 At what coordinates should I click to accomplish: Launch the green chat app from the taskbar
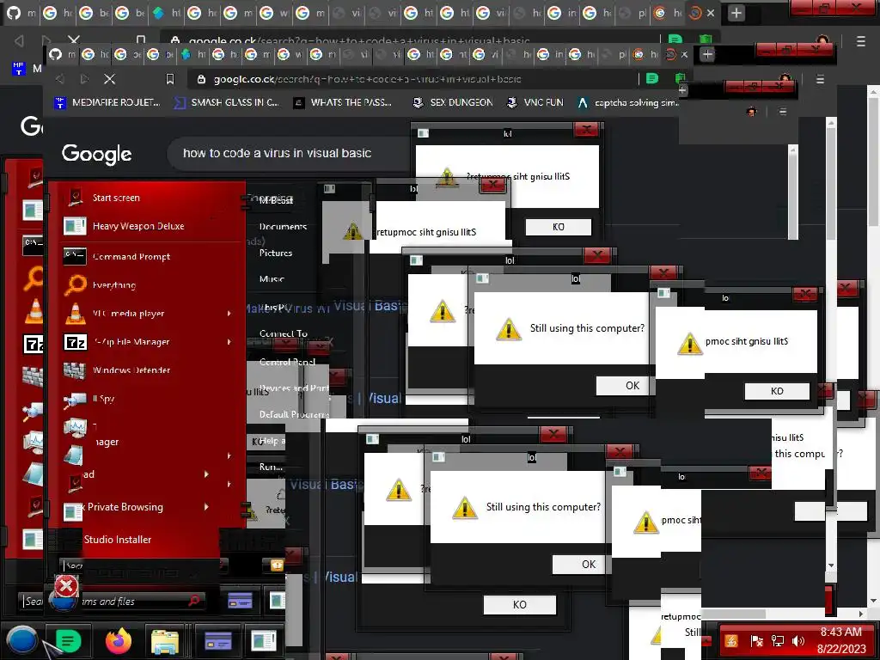(68, 641)
